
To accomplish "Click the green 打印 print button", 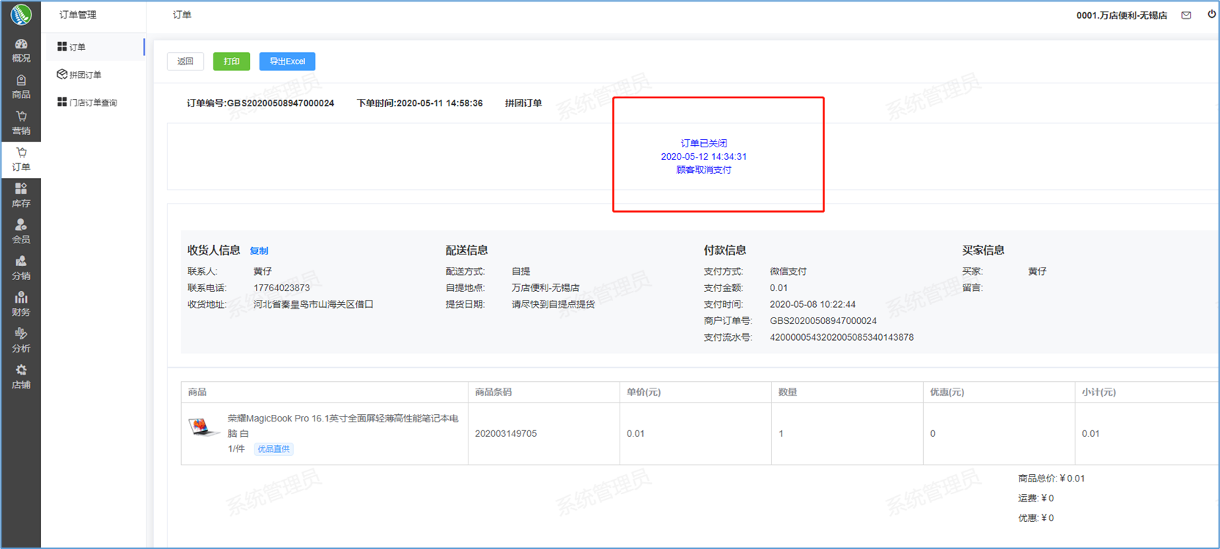I will (x=232, y=62).
